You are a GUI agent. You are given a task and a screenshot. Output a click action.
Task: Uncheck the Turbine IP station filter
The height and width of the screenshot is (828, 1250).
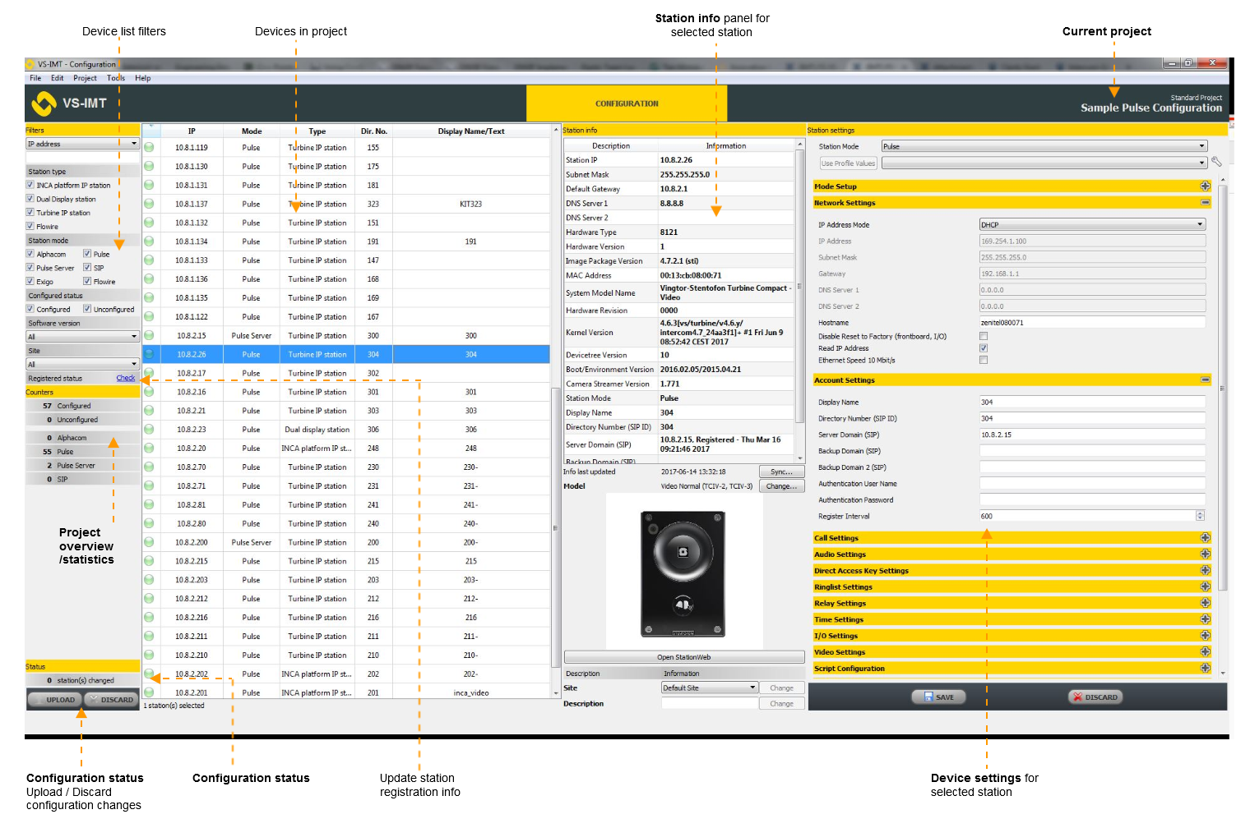coord(30,213)
